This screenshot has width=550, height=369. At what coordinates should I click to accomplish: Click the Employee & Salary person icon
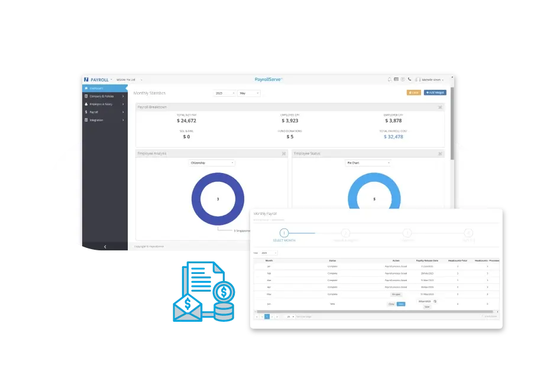click(x=86, y=104)
